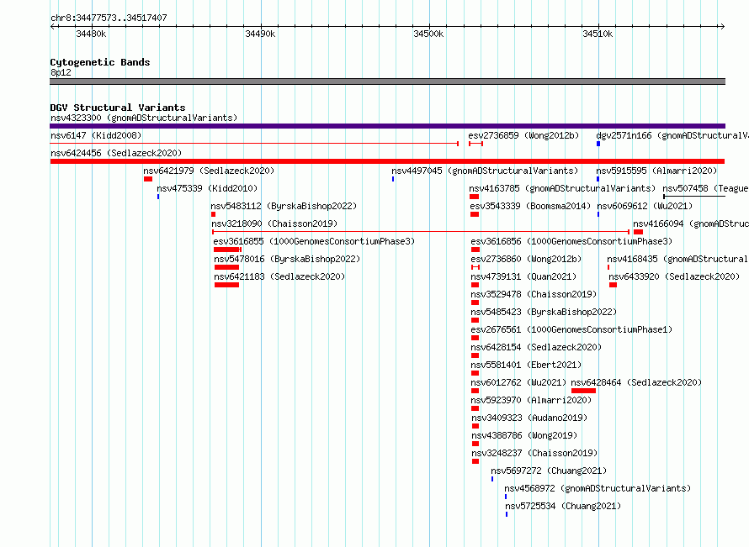Click the Cytogenetic Bands track title
This screenshot has height=547, width=749.
(x=100, y=62)
